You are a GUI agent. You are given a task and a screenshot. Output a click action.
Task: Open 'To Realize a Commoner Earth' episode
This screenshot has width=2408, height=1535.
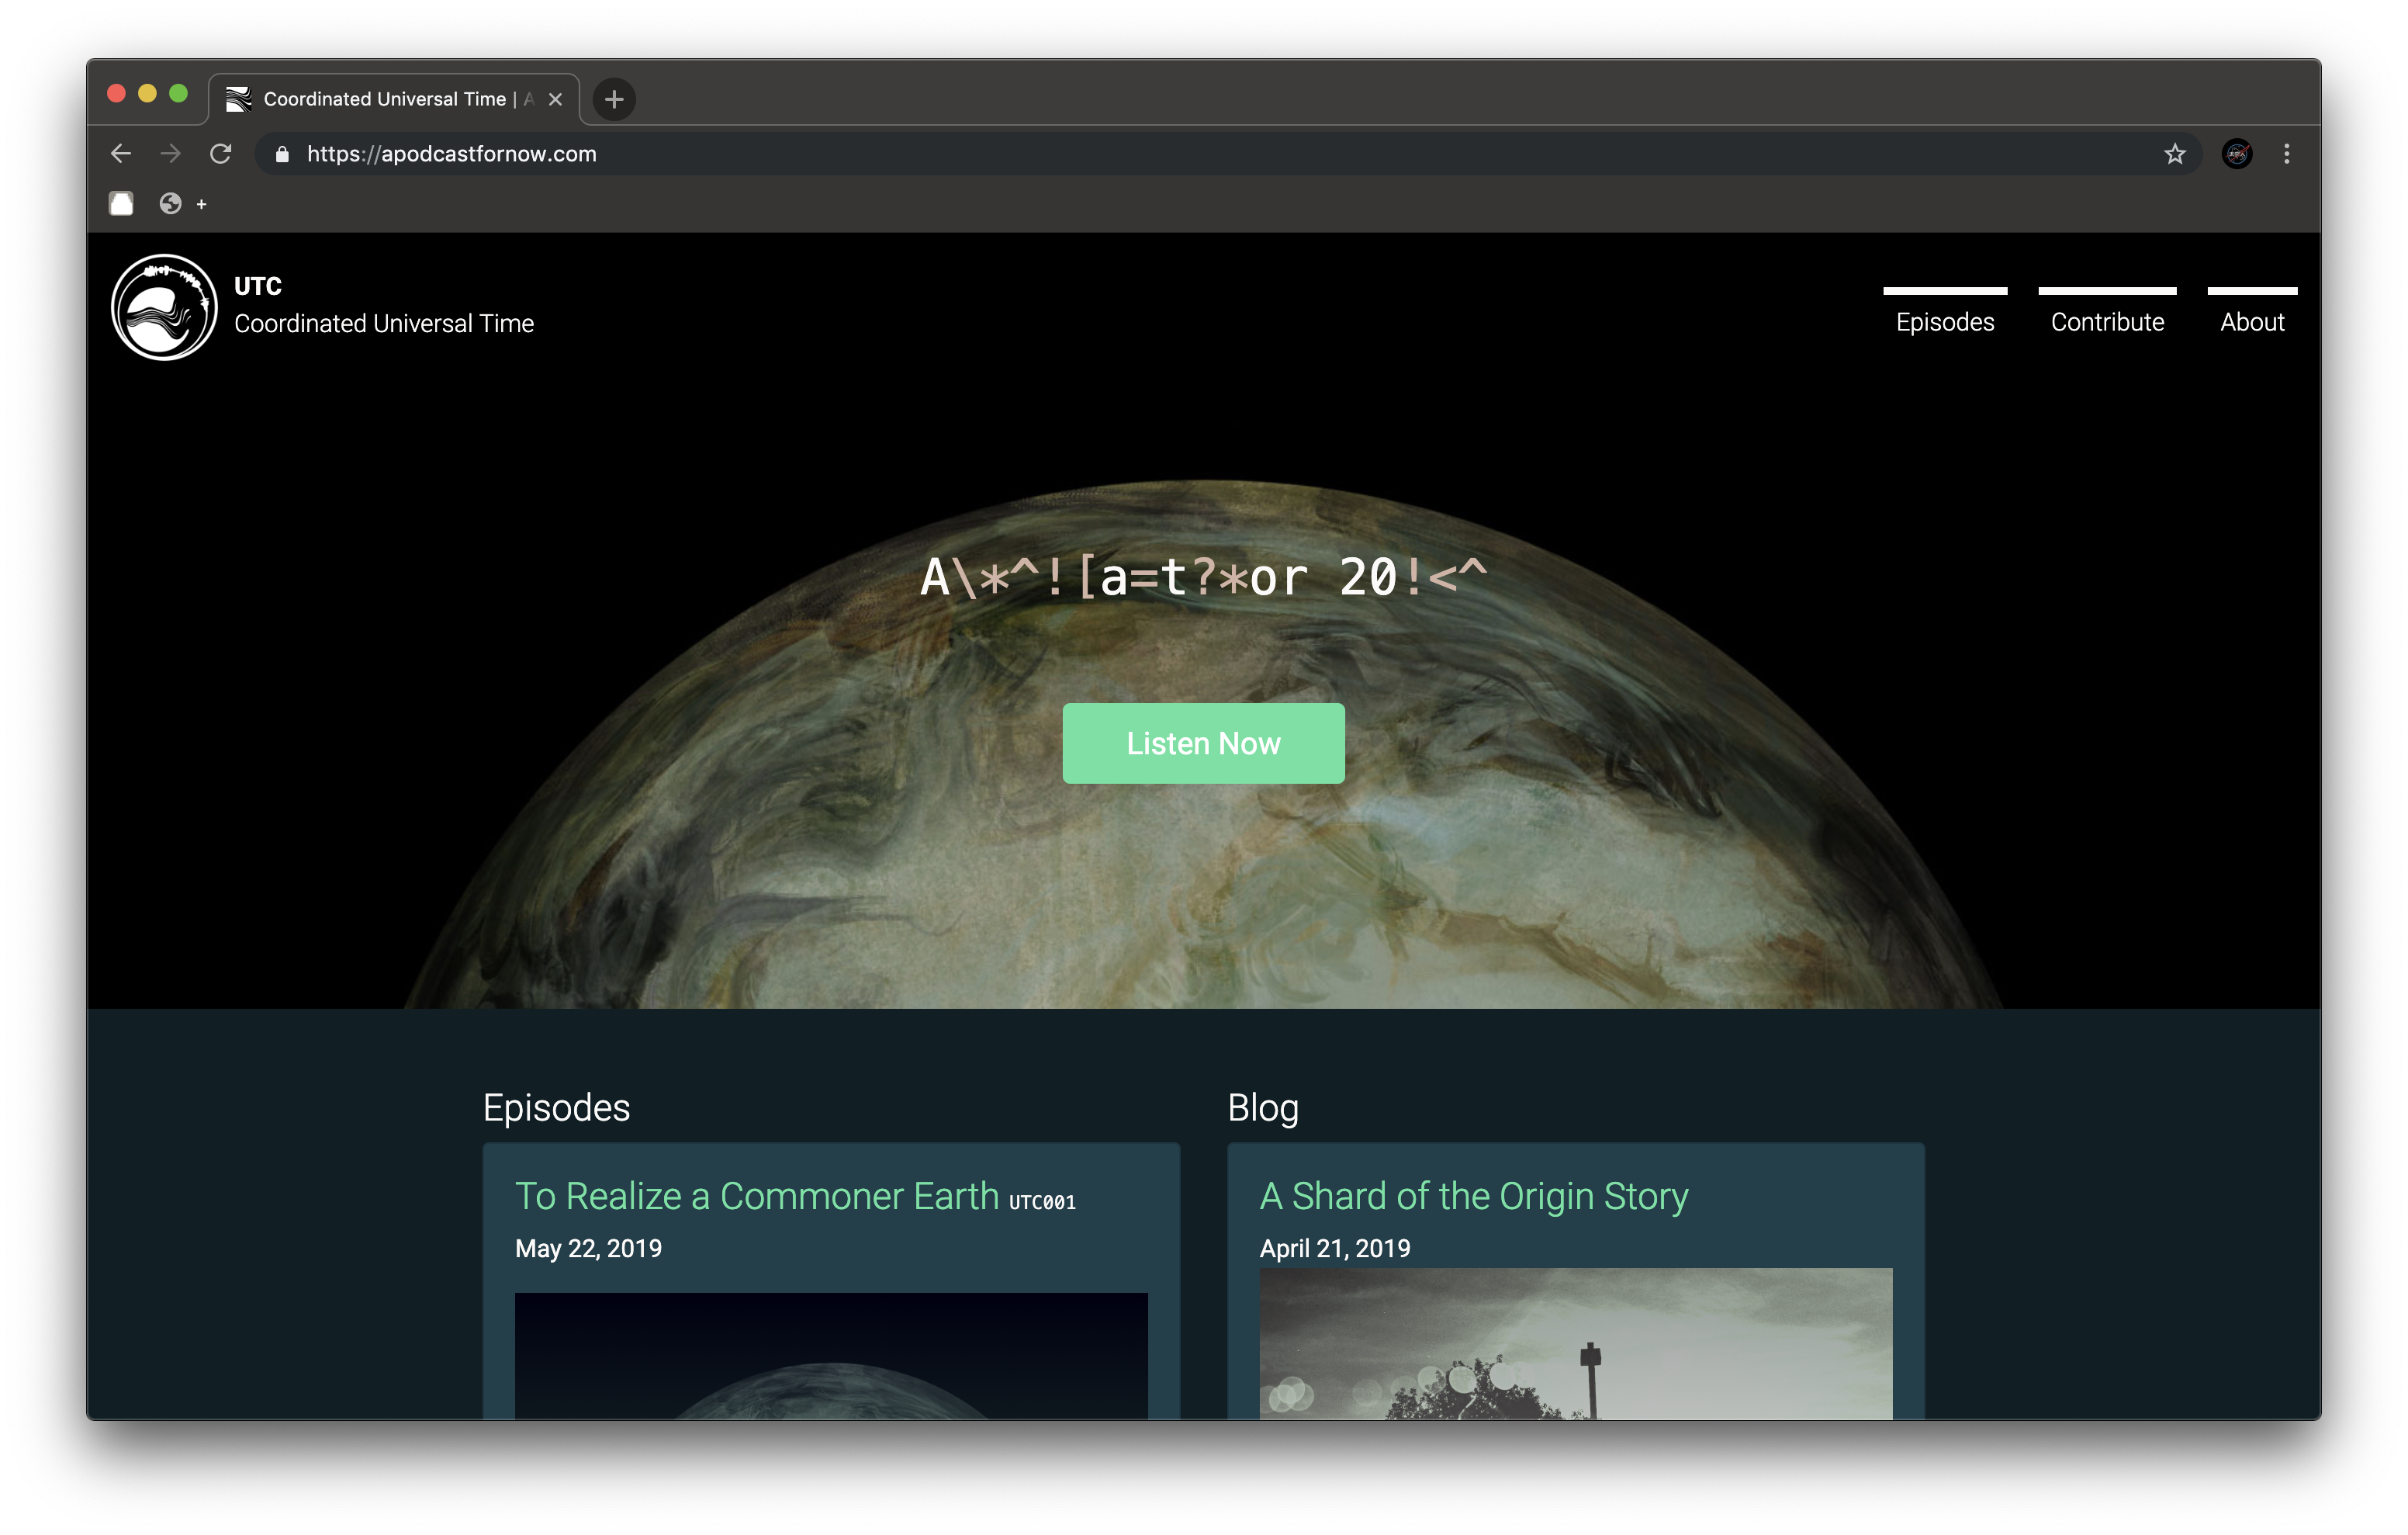tap(757, 1197)
